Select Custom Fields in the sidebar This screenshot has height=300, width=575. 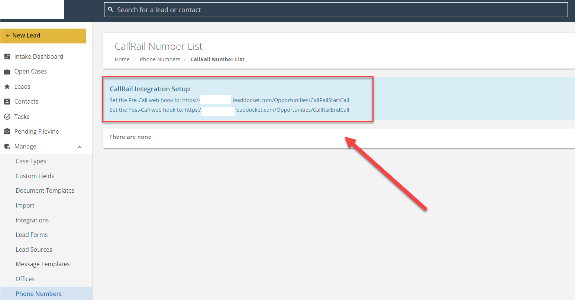tap(35, 176)
